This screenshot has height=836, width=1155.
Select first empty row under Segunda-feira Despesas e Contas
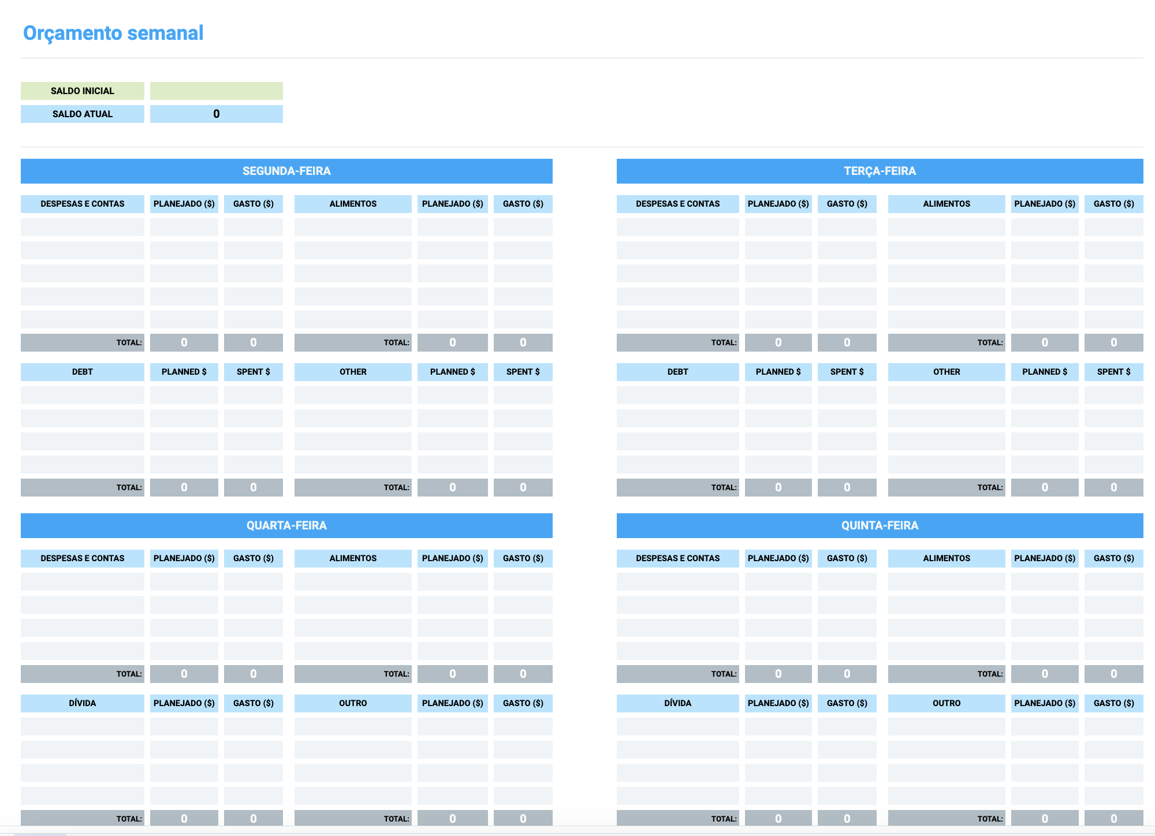[83, 227]
